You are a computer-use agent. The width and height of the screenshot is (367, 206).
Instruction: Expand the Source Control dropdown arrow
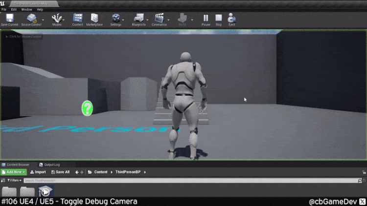pyautogui.click(x=43, y=20)
